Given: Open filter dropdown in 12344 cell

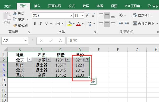Looking at the screenshot, I should pyautogui.click(x=68, y=60).
